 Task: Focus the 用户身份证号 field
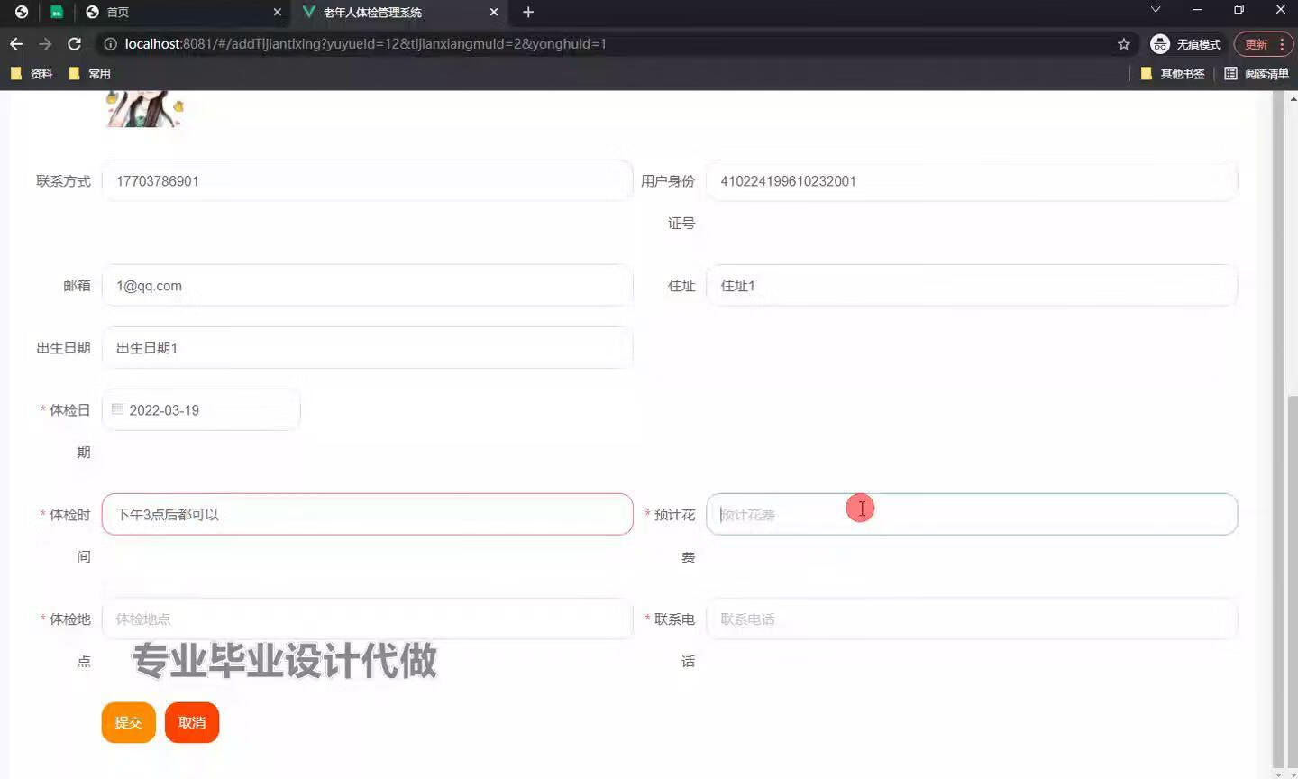point(972,181)
